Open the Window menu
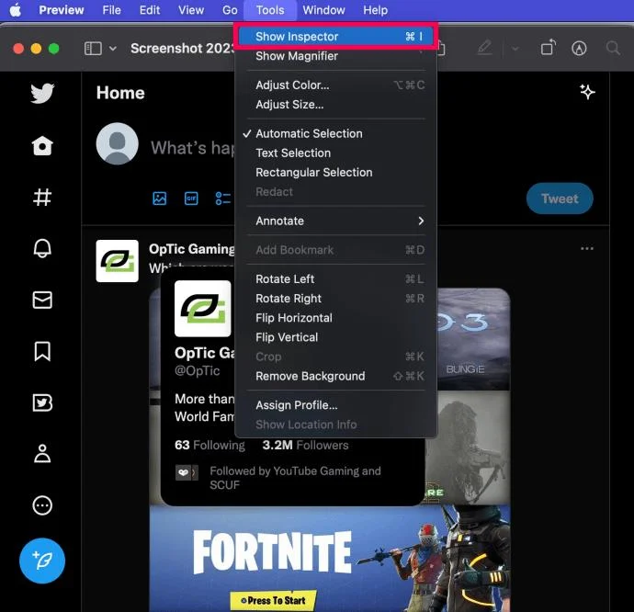The height and width of the screenshot is (612, 634). click(323, 10)
